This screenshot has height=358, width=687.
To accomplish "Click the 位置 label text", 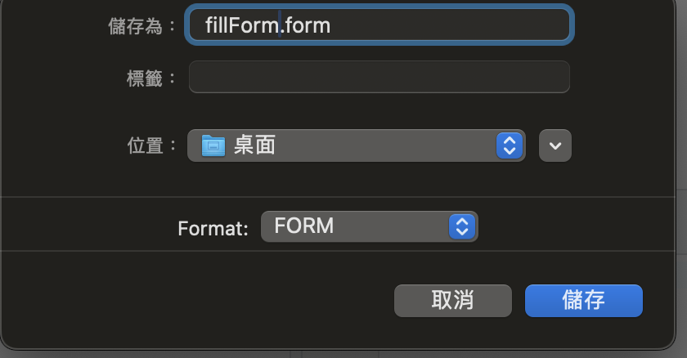I will 145,145.
